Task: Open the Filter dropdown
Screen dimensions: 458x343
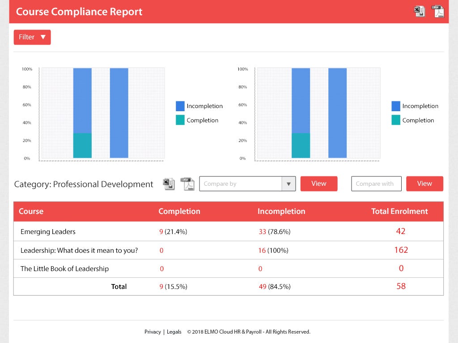Action: click(x=32, y=37)
